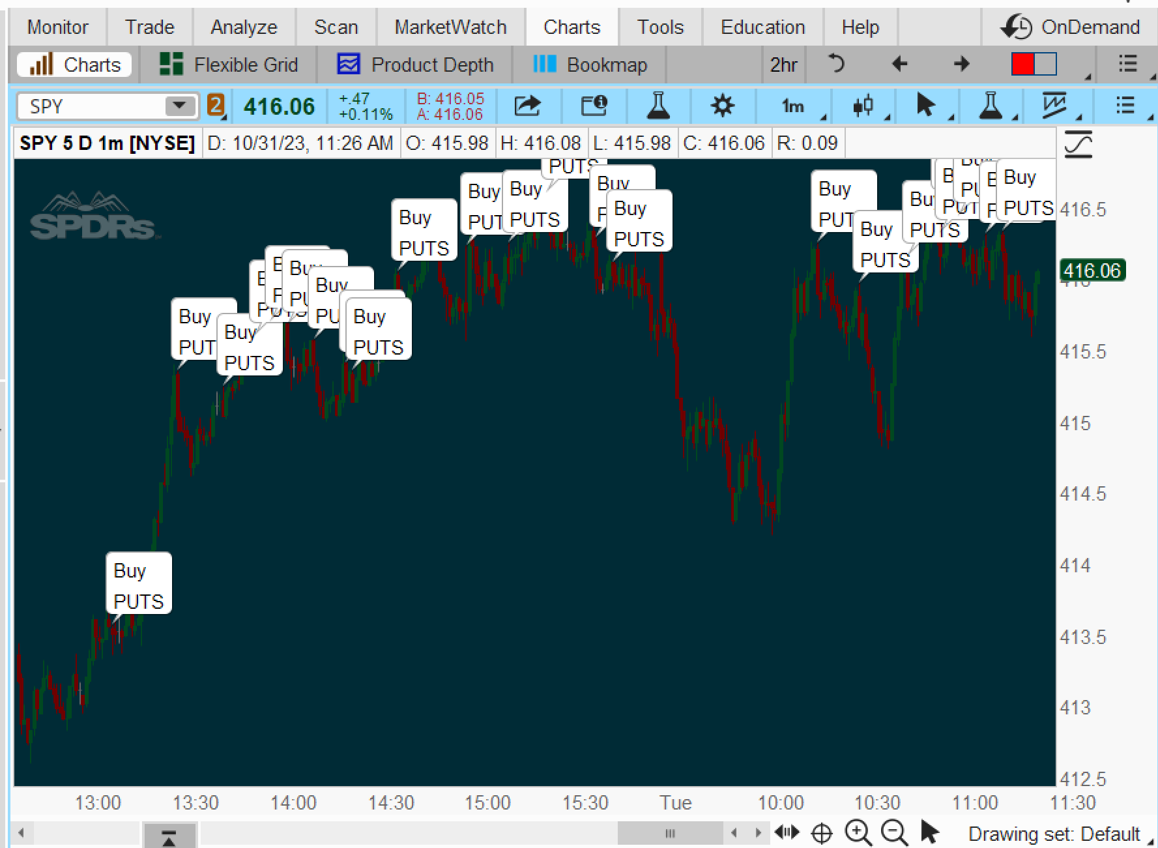This screenshot has width=1158, height=848.
Task: Click the 2hr button
Action: coord(783,65)
